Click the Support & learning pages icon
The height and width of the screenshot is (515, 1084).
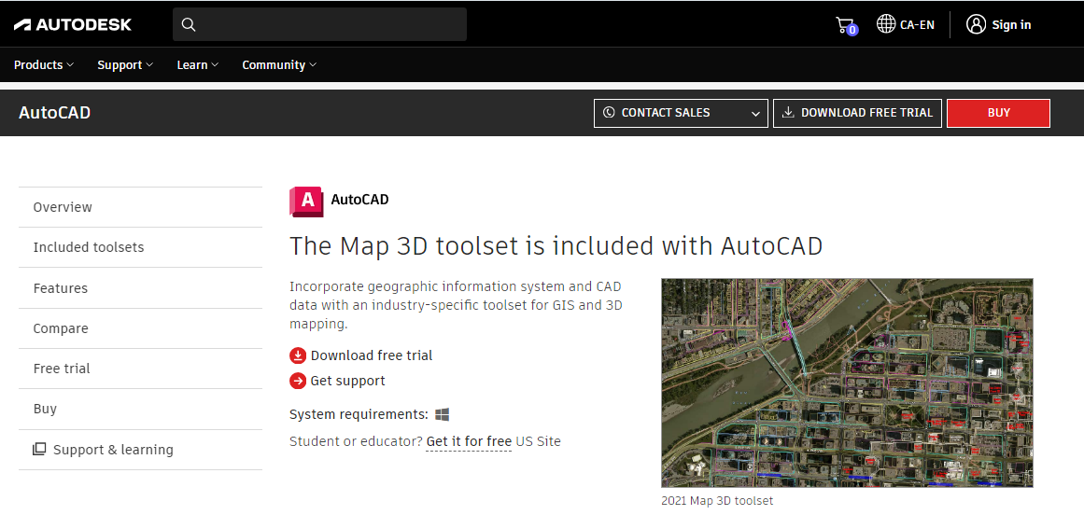click(39, 450)
